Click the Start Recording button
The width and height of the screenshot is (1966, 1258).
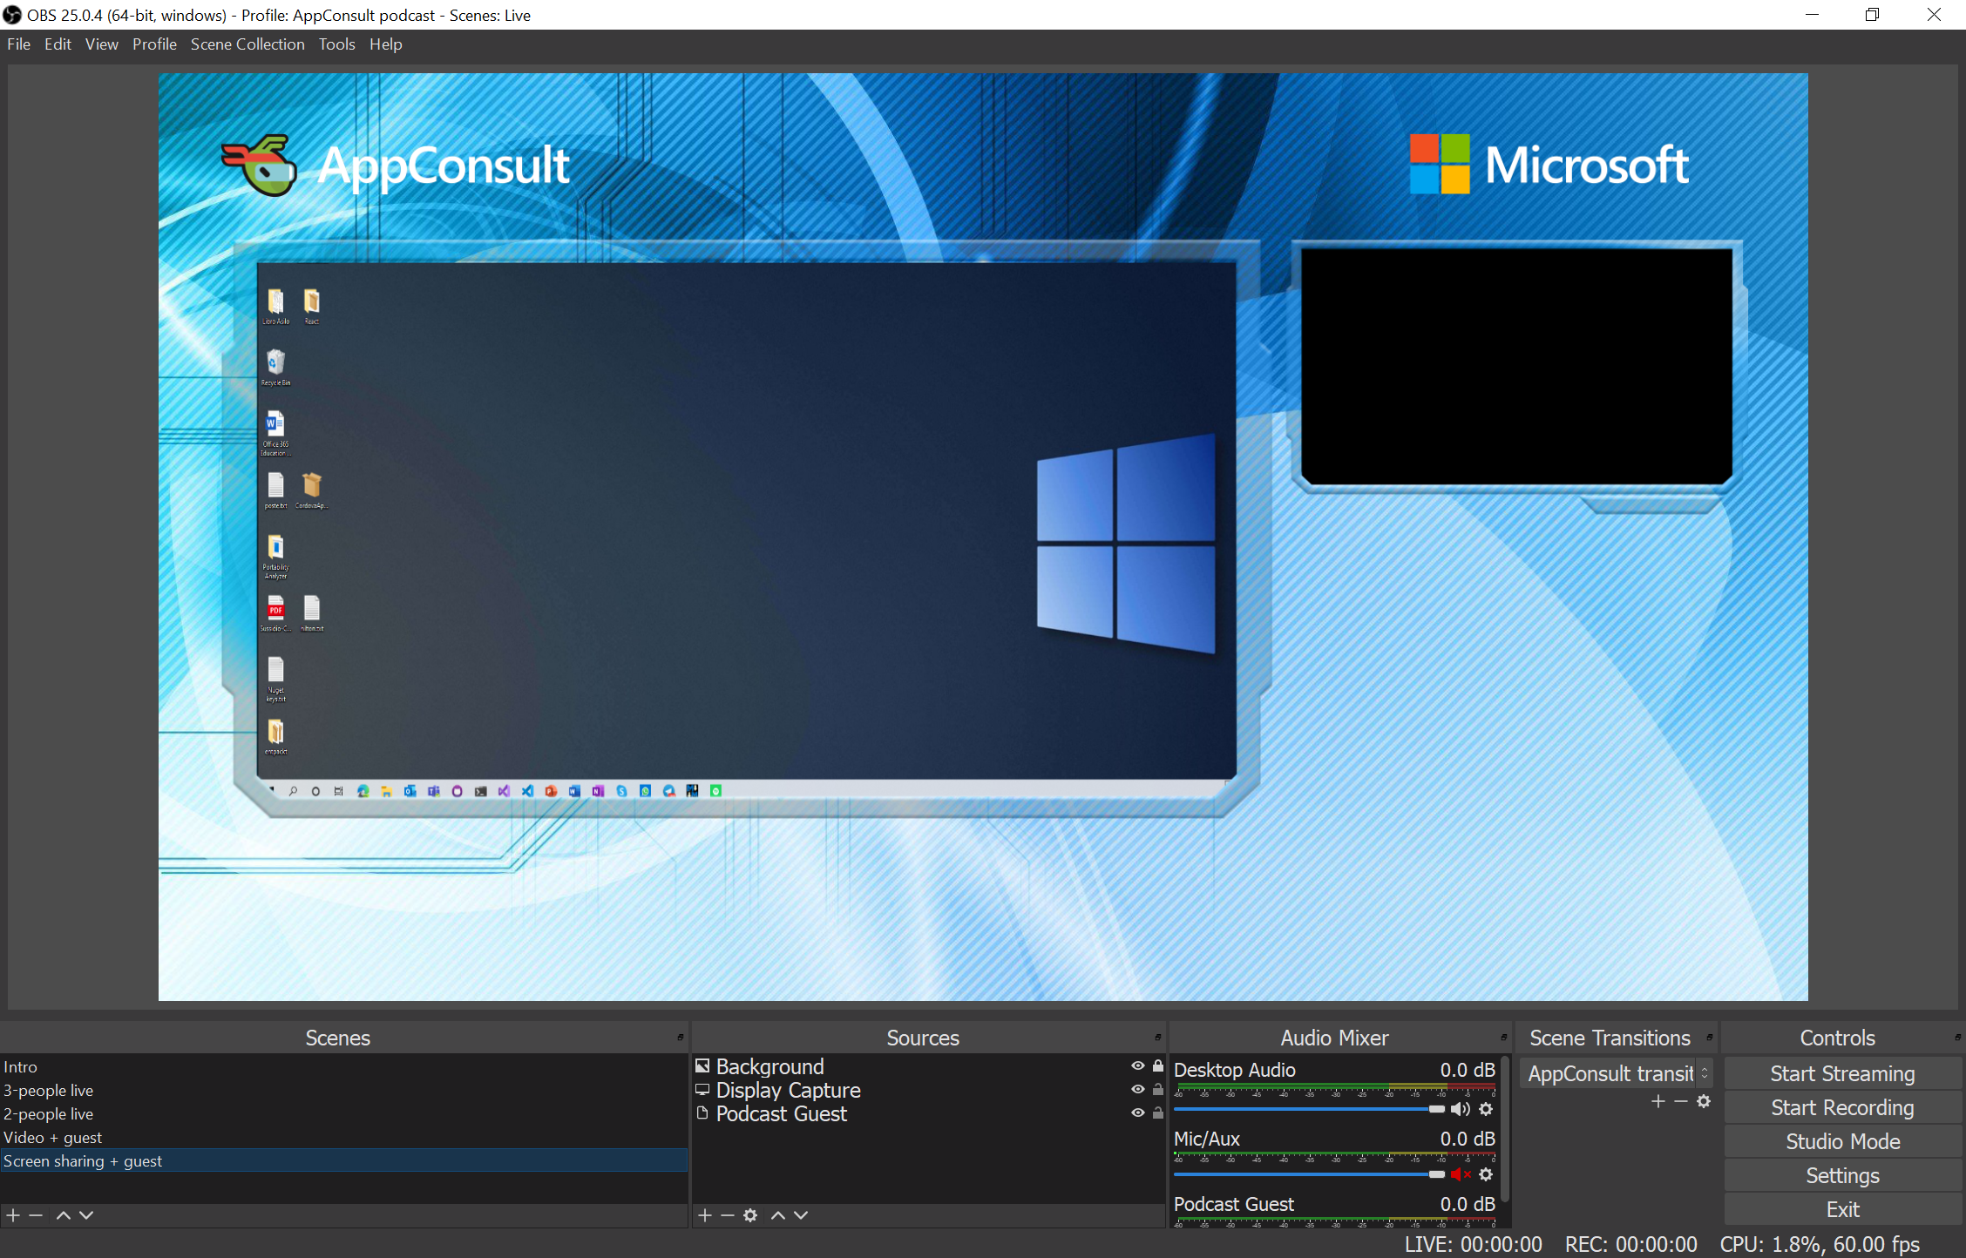(1840, 1106)
